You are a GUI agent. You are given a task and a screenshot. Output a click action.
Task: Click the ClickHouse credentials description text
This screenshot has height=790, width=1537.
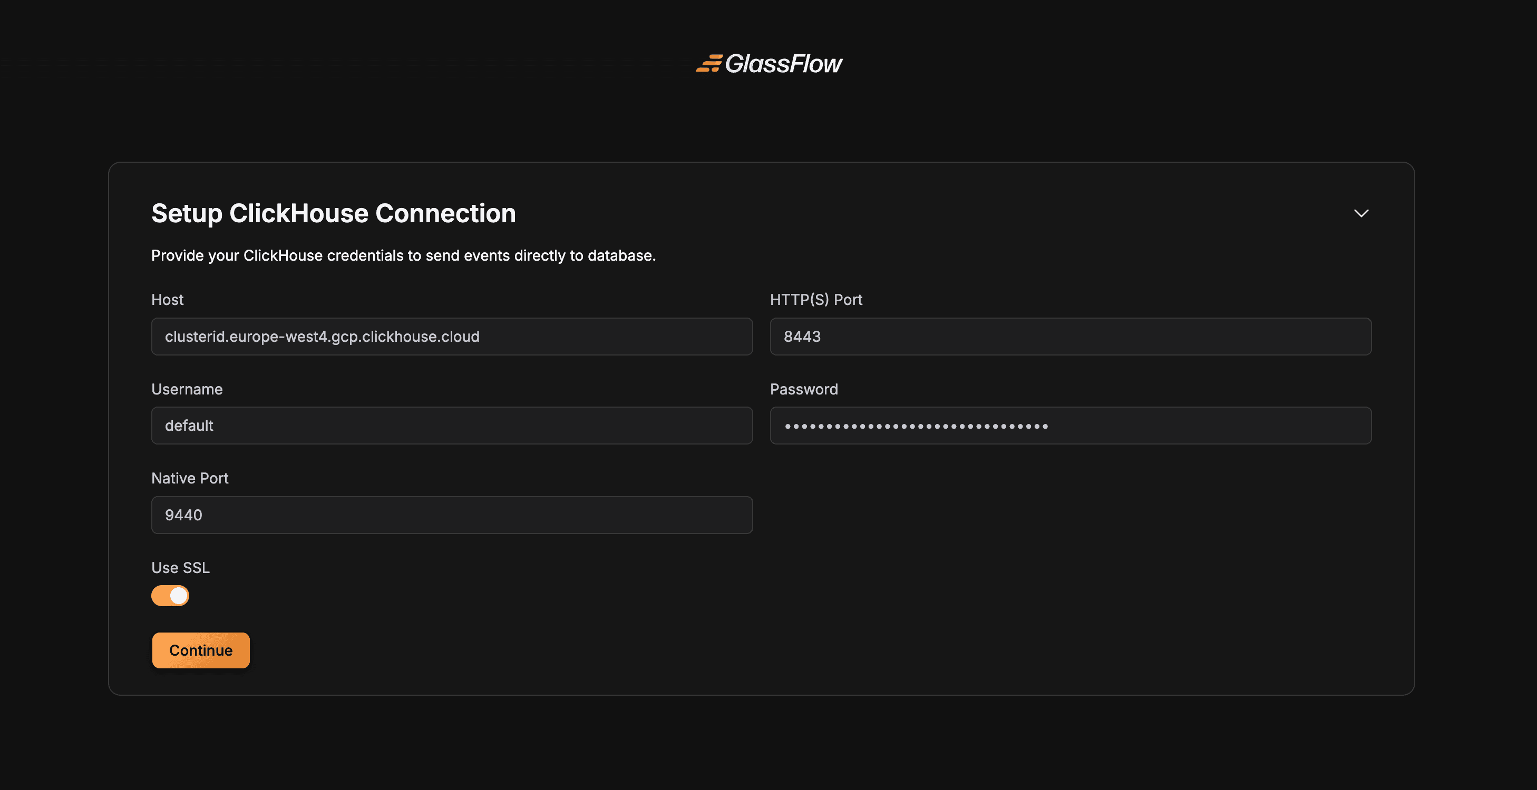[x=403, y=256]
